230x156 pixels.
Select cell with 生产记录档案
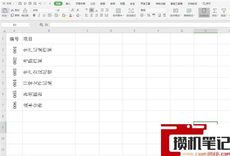49,50
